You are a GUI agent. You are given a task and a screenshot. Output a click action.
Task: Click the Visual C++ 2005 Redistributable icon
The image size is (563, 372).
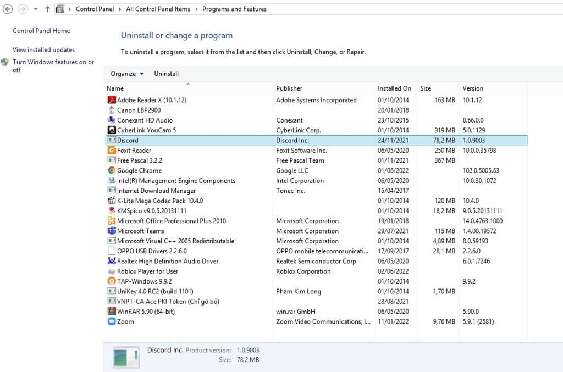click(x=112, y=241)
